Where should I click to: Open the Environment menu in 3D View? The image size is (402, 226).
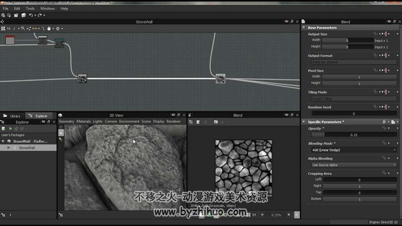pos(129,121)
